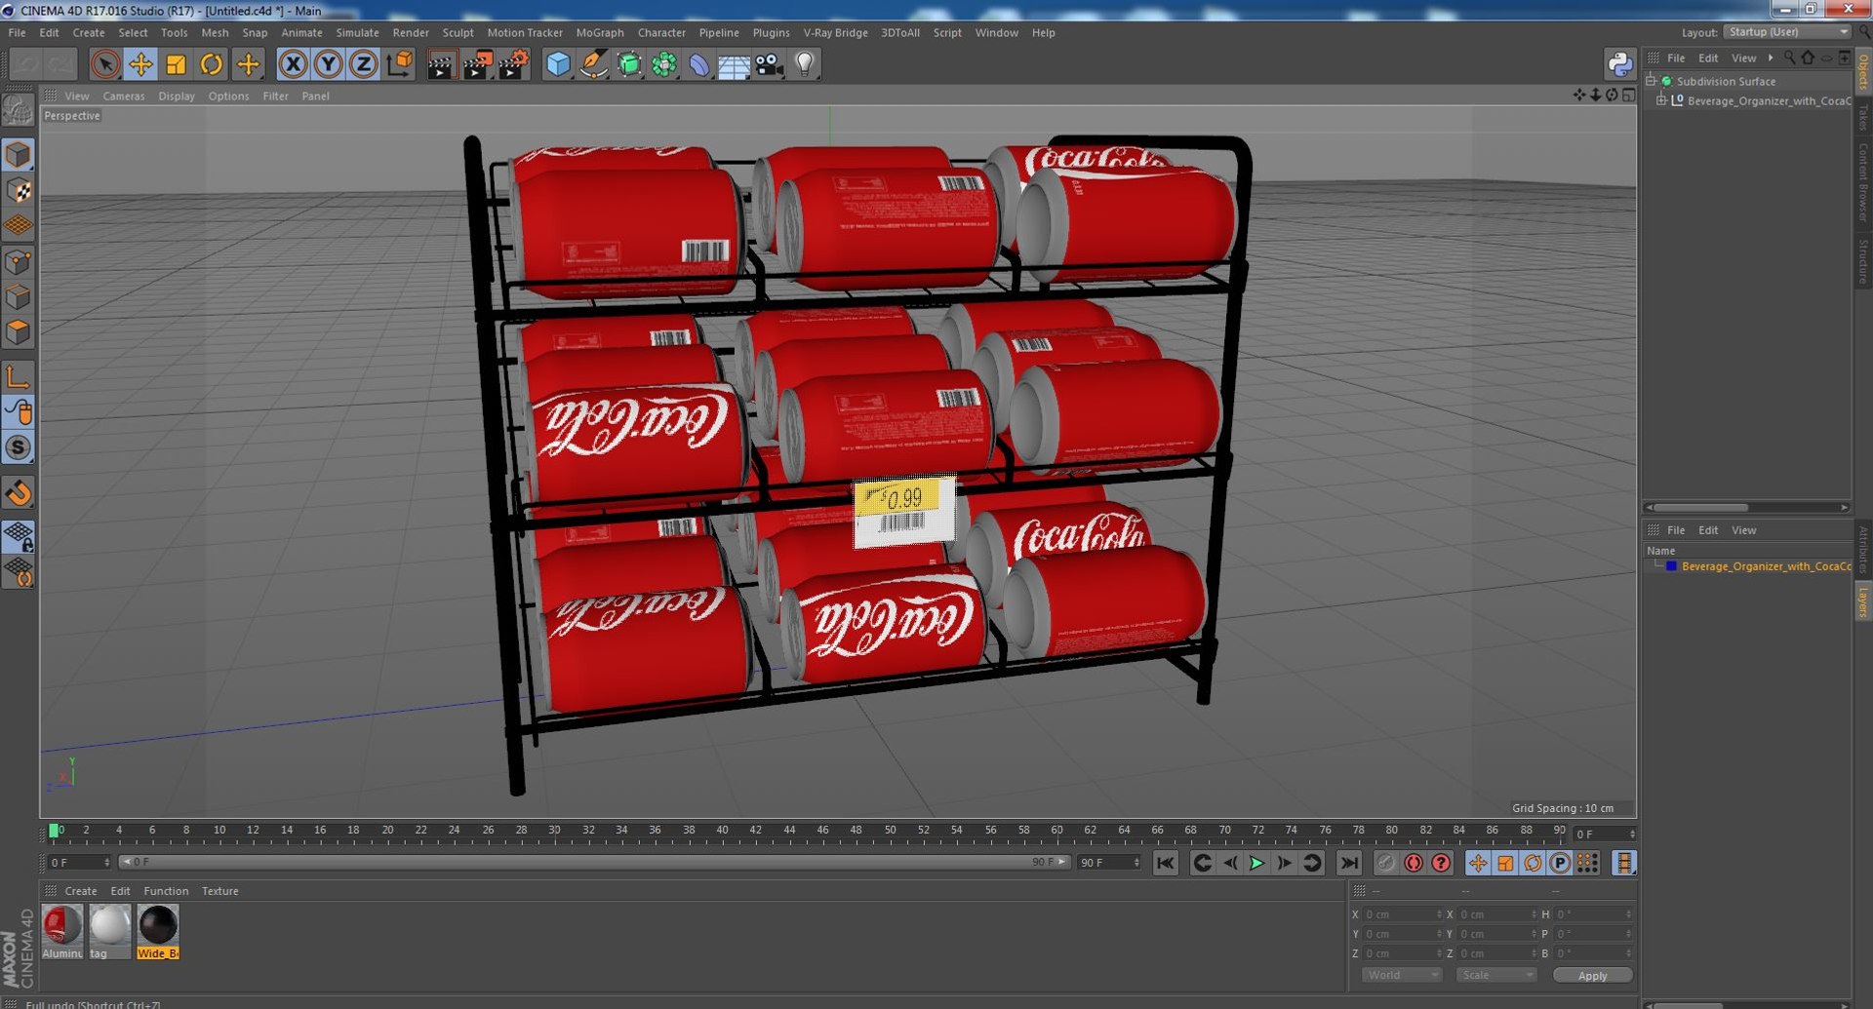Image resolution: width=1873 pixels, height=1009 pixels.
Task: Open Objects manager View menu
Action: [x=1743, y=58]
